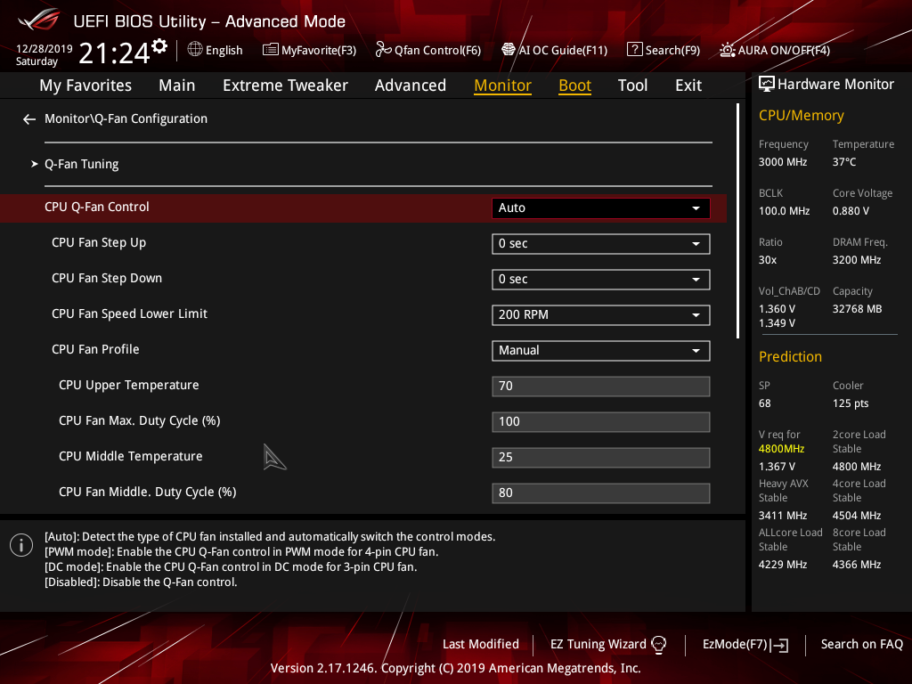Click the 37°C temperature reading
The height and width of the screenshot is (684, 912).
coord(844,162)
